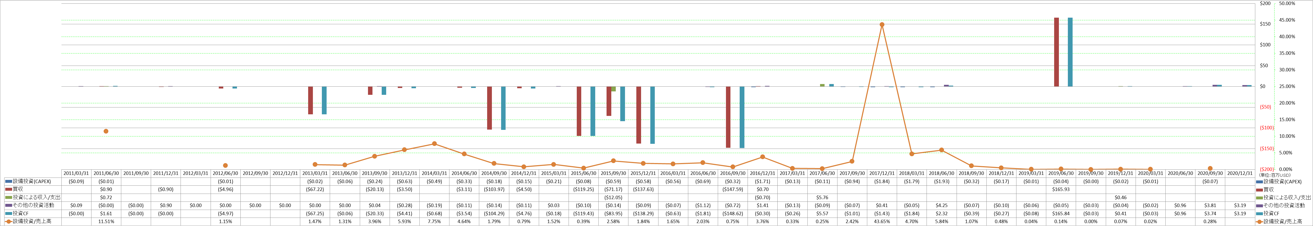Select the 2015/12/31 date column header

(643, 174)
